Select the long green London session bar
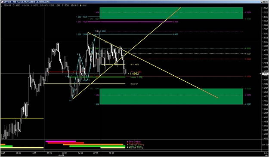Viewport: 269px width, 157px height. (97, 146)
